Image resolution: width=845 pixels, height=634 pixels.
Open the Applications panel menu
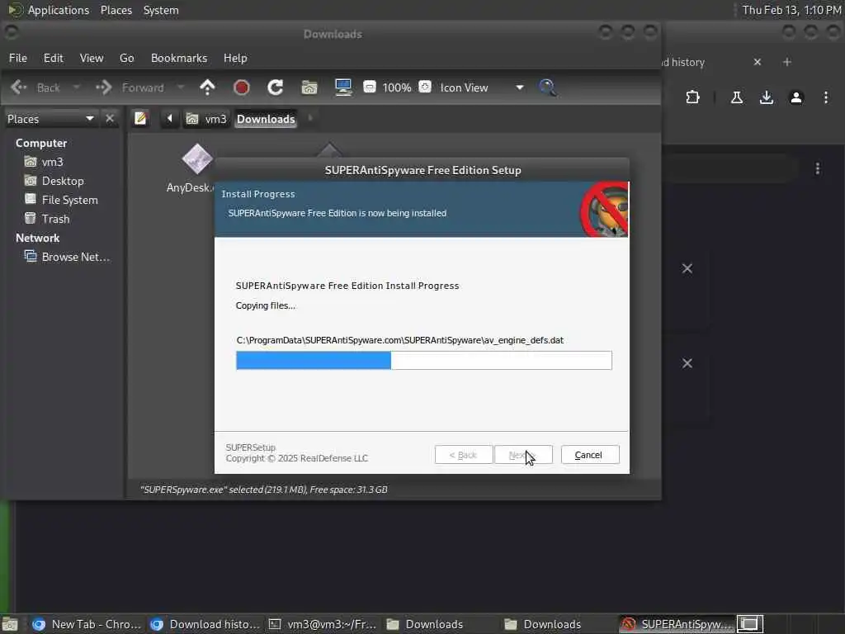(x=49, y=10)
